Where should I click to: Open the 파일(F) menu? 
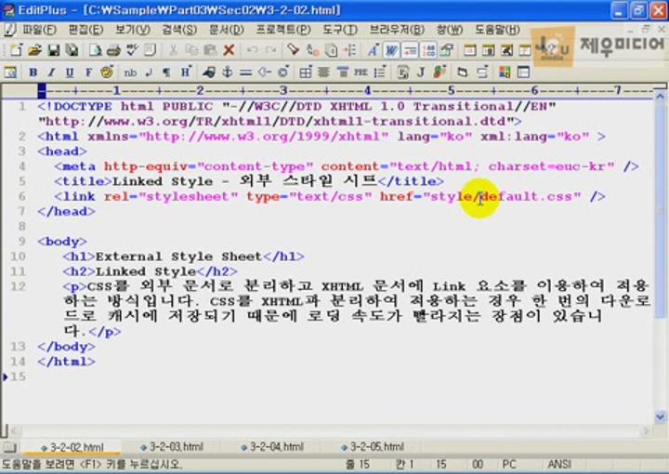(x=39, y=30)
